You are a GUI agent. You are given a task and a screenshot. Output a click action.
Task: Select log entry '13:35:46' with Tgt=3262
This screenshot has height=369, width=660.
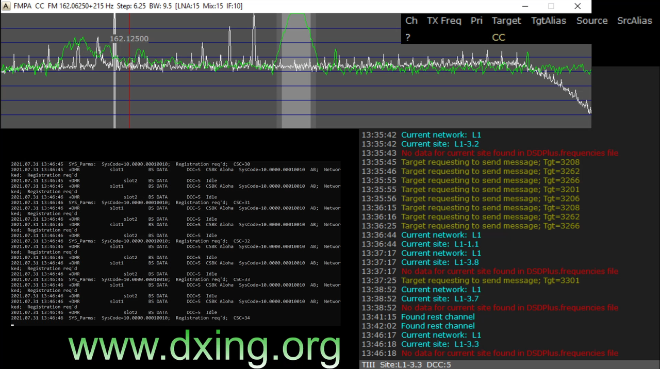[471, 171]
